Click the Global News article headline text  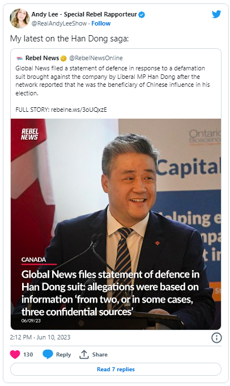(x=110, y=293)
